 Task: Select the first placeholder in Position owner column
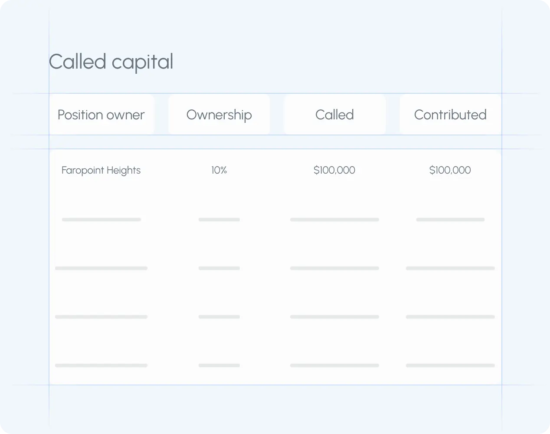pyautogui.click(x=101, y=219)
